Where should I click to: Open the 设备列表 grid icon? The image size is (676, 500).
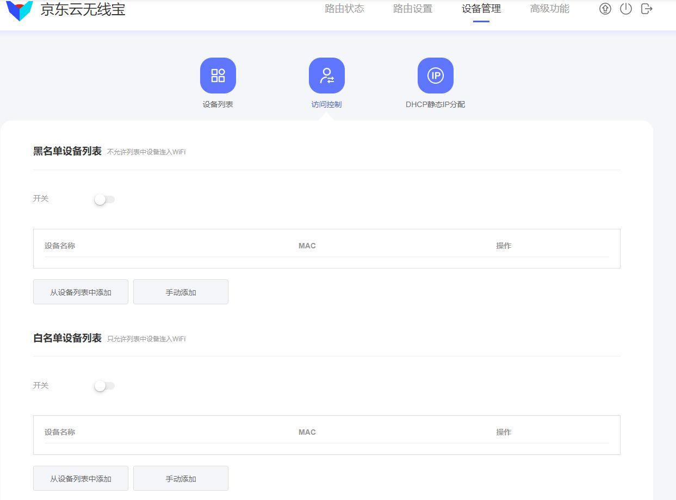click(x=218, y=76)
